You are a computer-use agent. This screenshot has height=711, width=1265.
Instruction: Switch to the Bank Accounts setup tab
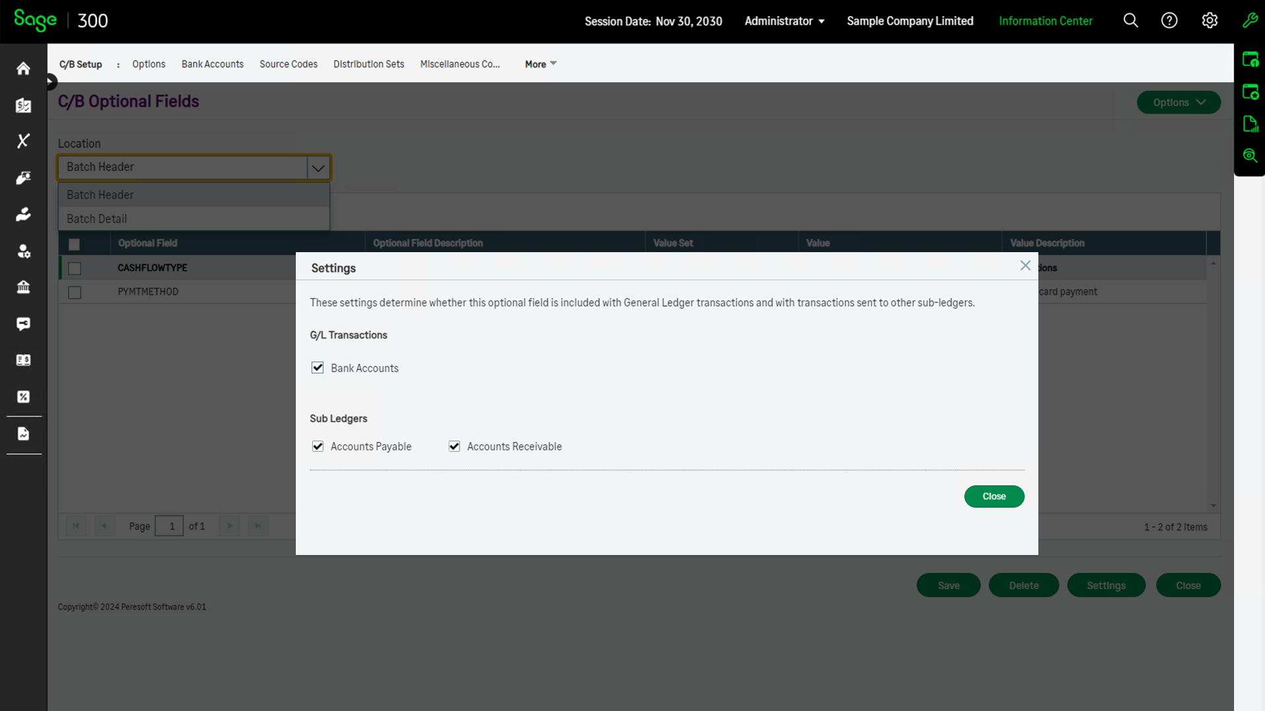[x=212, y=64]
